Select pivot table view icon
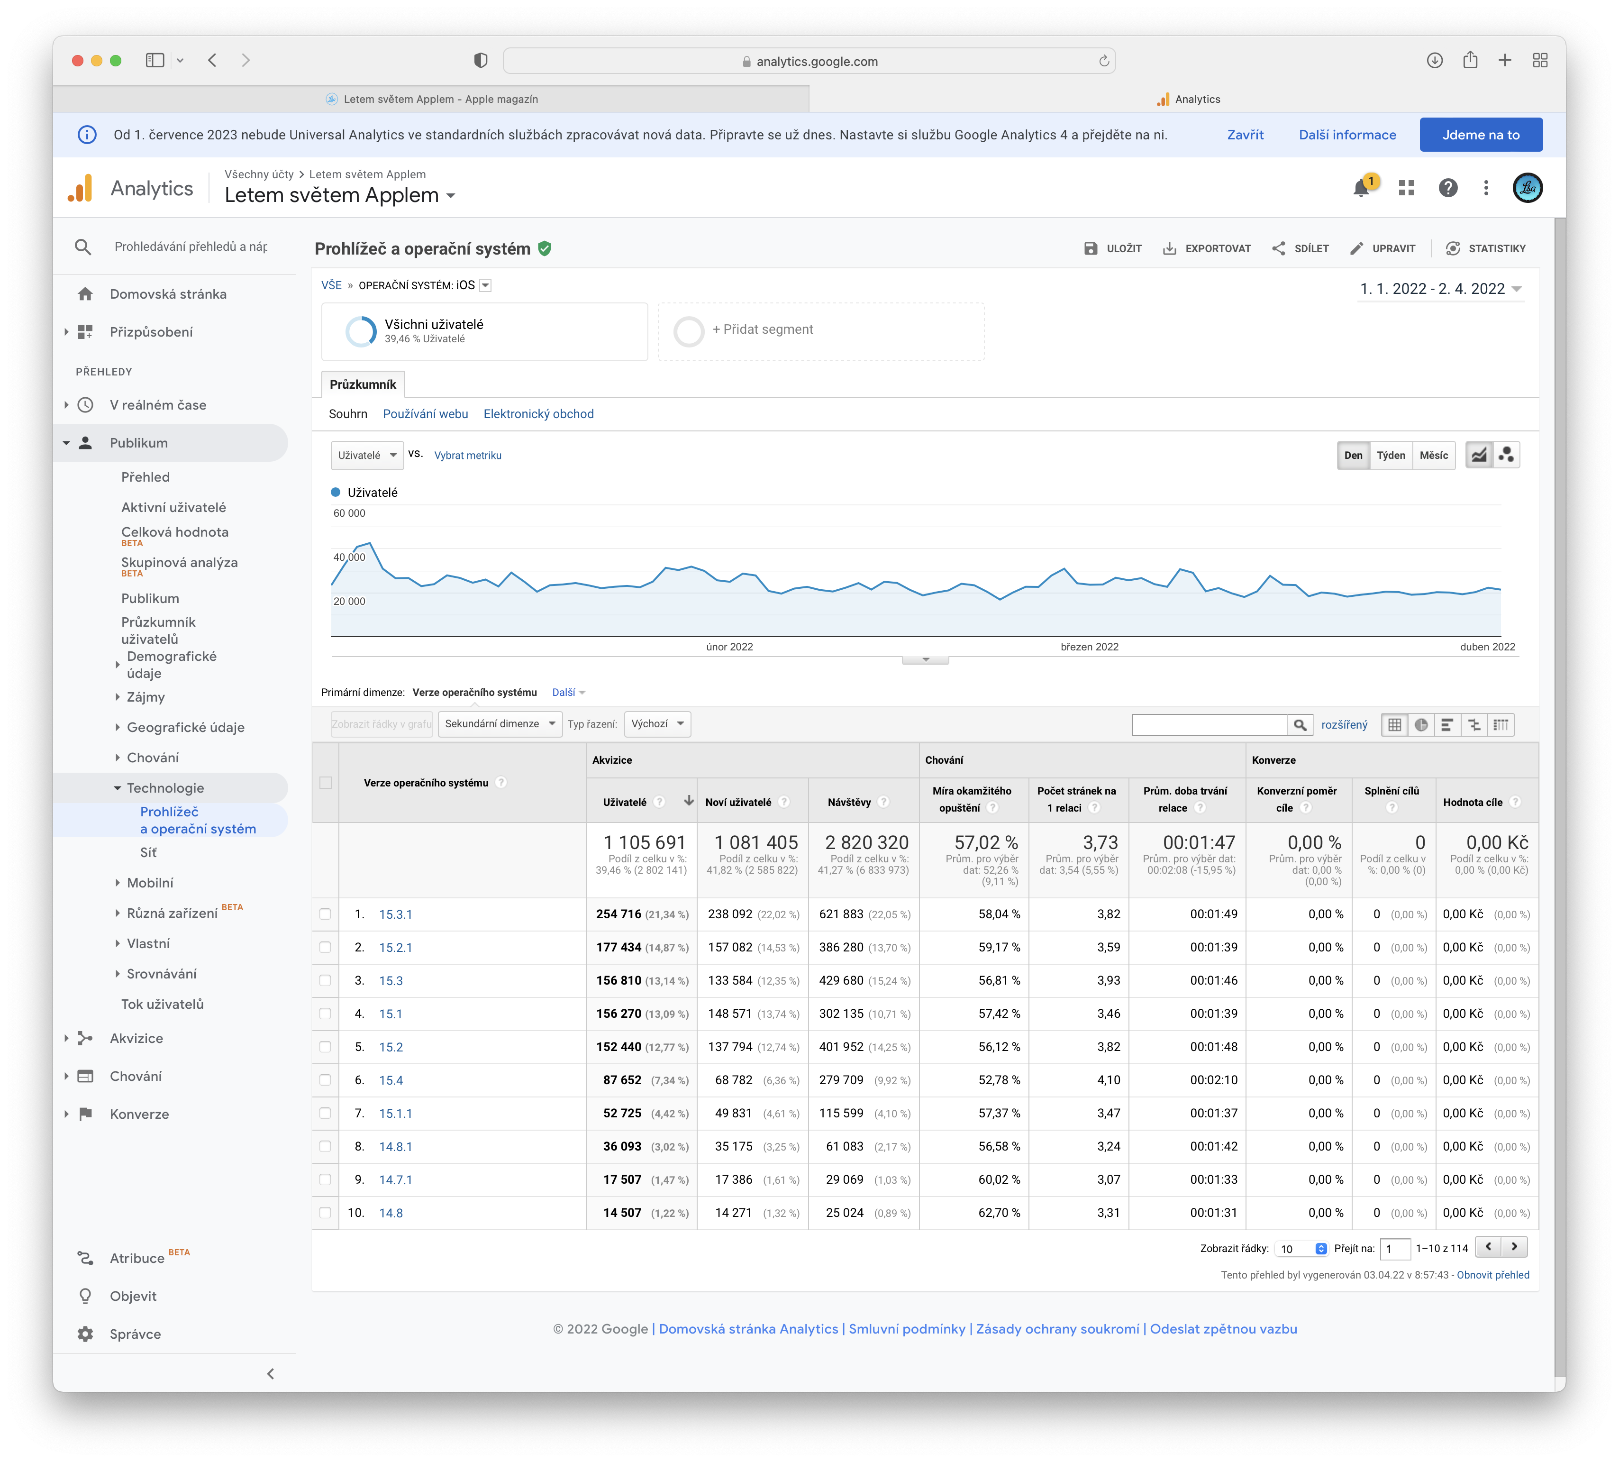 click(1500, 724)
